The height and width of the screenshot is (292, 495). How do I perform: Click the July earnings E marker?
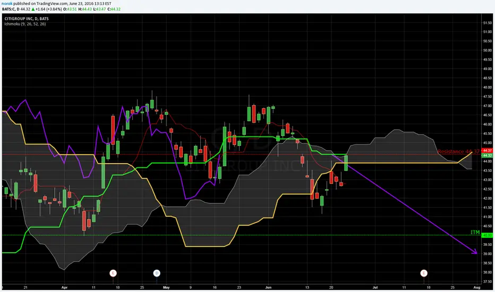(x=424, y=273)
